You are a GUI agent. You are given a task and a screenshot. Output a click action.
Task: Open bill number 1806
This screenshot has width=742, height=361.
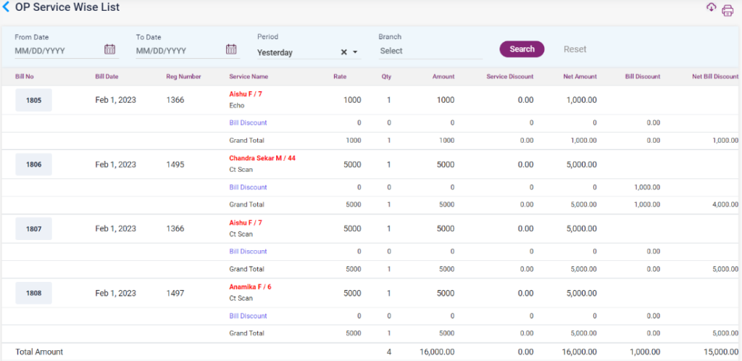(x=33, y=165)
